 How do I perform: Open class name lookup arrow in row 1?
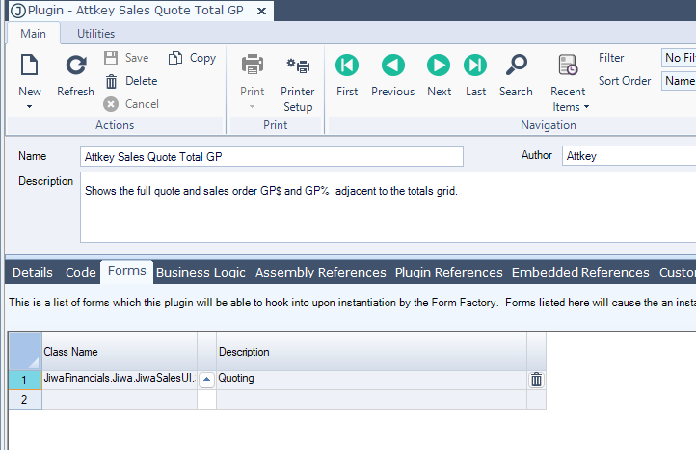tap(206, 380)
